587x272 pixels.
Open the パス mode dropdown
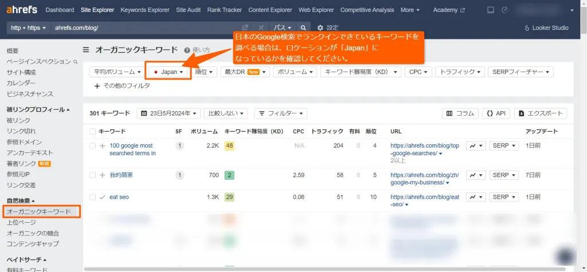282,27
